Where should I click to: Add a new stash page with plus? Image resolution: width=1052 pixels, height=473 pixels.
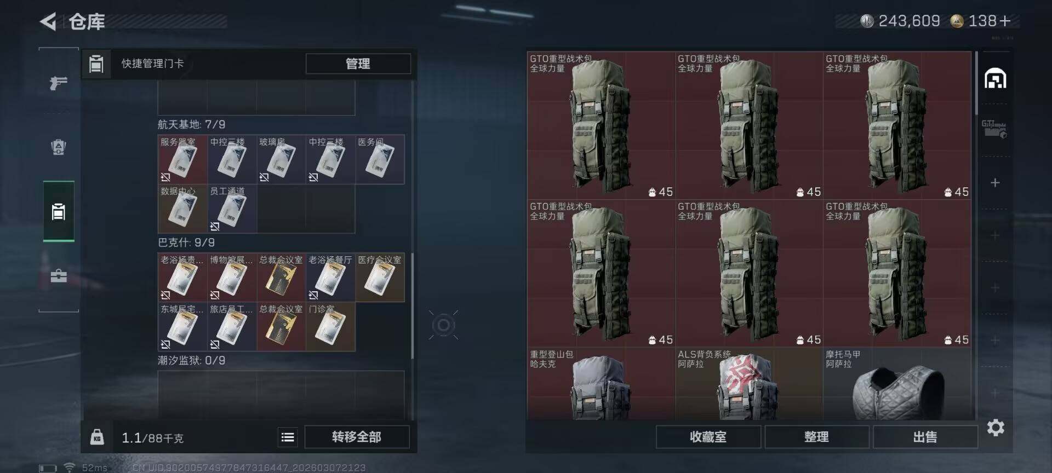coord(996,182)
